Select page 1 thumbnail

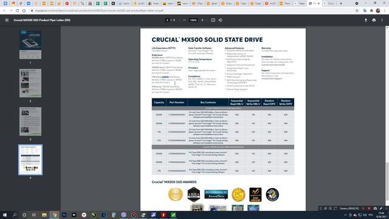pyautogui.click(x=30, y=44)
